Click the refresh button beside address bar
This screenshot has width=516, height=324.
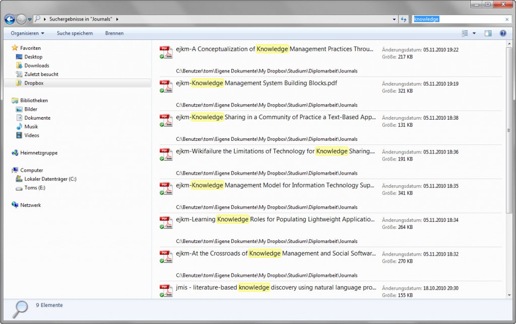pyautogui.click(x=404, y=19)
